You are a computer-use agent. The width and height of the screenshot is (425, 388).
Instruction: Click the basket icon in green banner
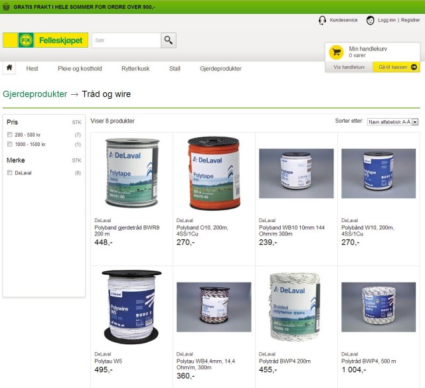(x=6, y=7)
